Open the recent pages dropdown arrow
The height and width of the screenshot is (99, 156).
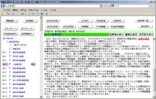10,6
